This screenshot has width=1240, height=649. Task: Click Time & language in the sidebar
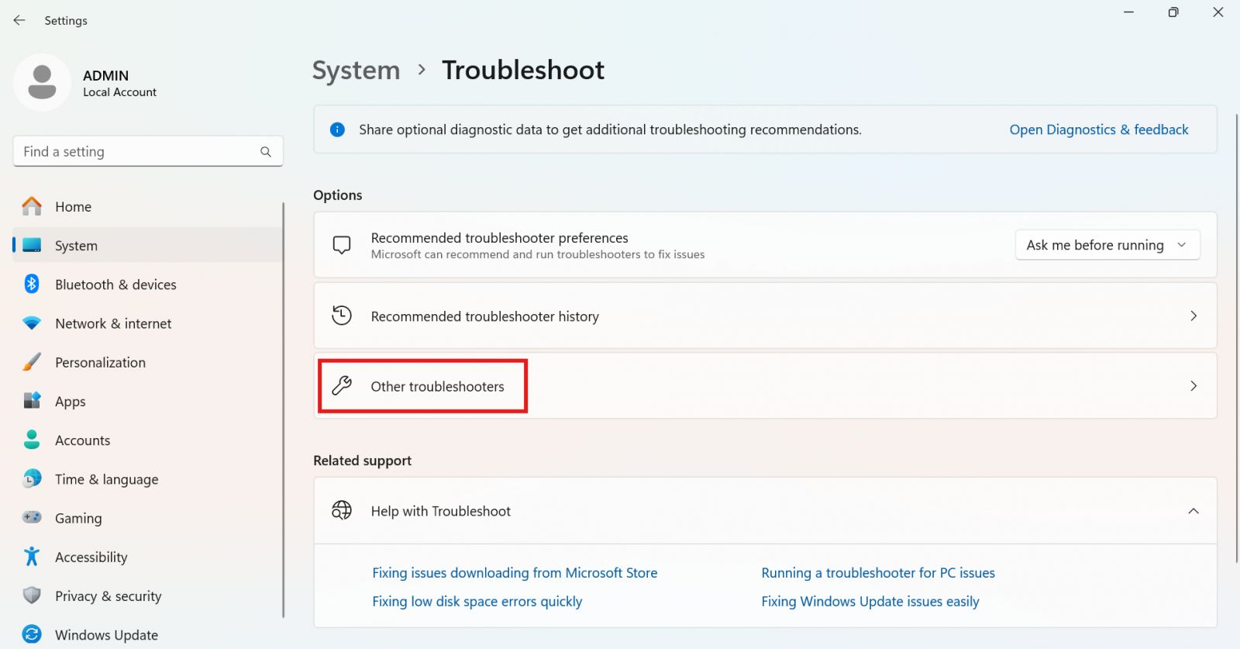[106, 479]
